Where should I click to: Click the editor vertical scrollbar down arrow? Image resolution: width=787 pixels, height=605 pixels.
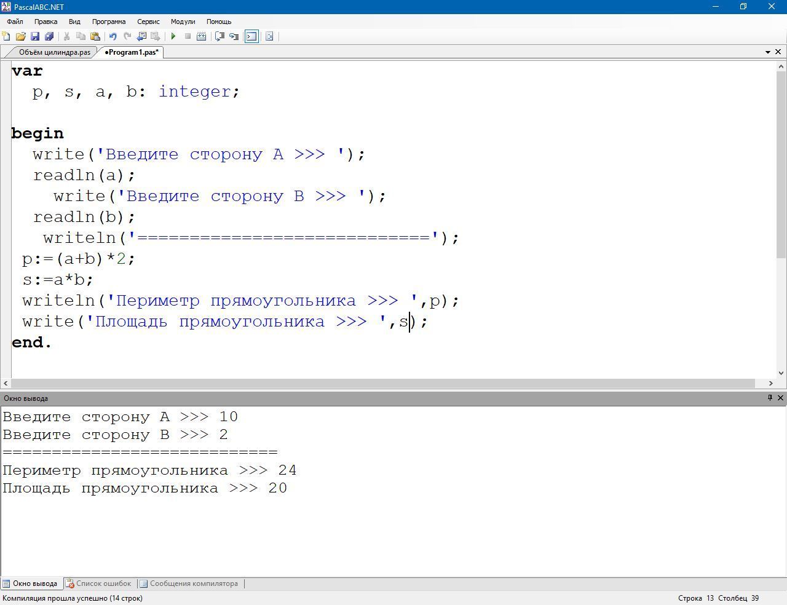click(781, 373)
